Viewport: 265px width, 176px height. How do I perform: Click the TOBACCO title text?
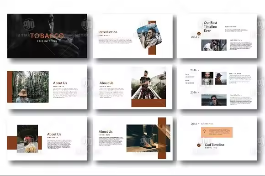pos(47,36)
